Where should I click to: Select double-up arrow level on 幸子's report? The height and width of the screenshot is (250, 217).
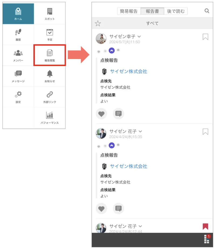118,50
